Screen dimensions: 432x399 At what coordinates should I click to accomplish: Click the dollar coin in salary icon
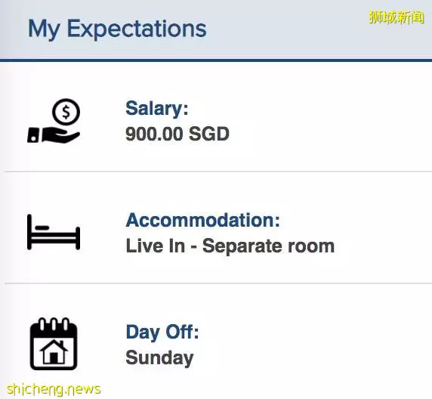pyautogui.click(x=66, y=113)
